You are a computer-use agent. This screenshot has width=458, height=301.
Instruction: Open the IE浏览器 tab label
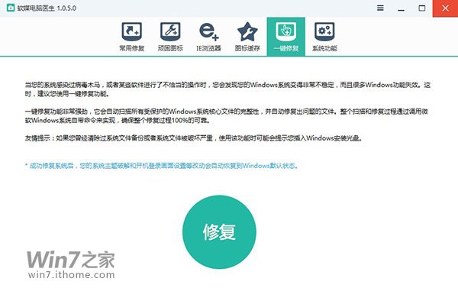209,48
